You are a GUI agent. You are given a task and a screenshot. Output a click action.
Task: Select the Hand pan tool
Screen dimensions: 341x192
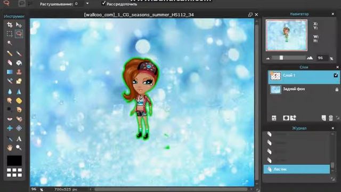tap(10, 148)
